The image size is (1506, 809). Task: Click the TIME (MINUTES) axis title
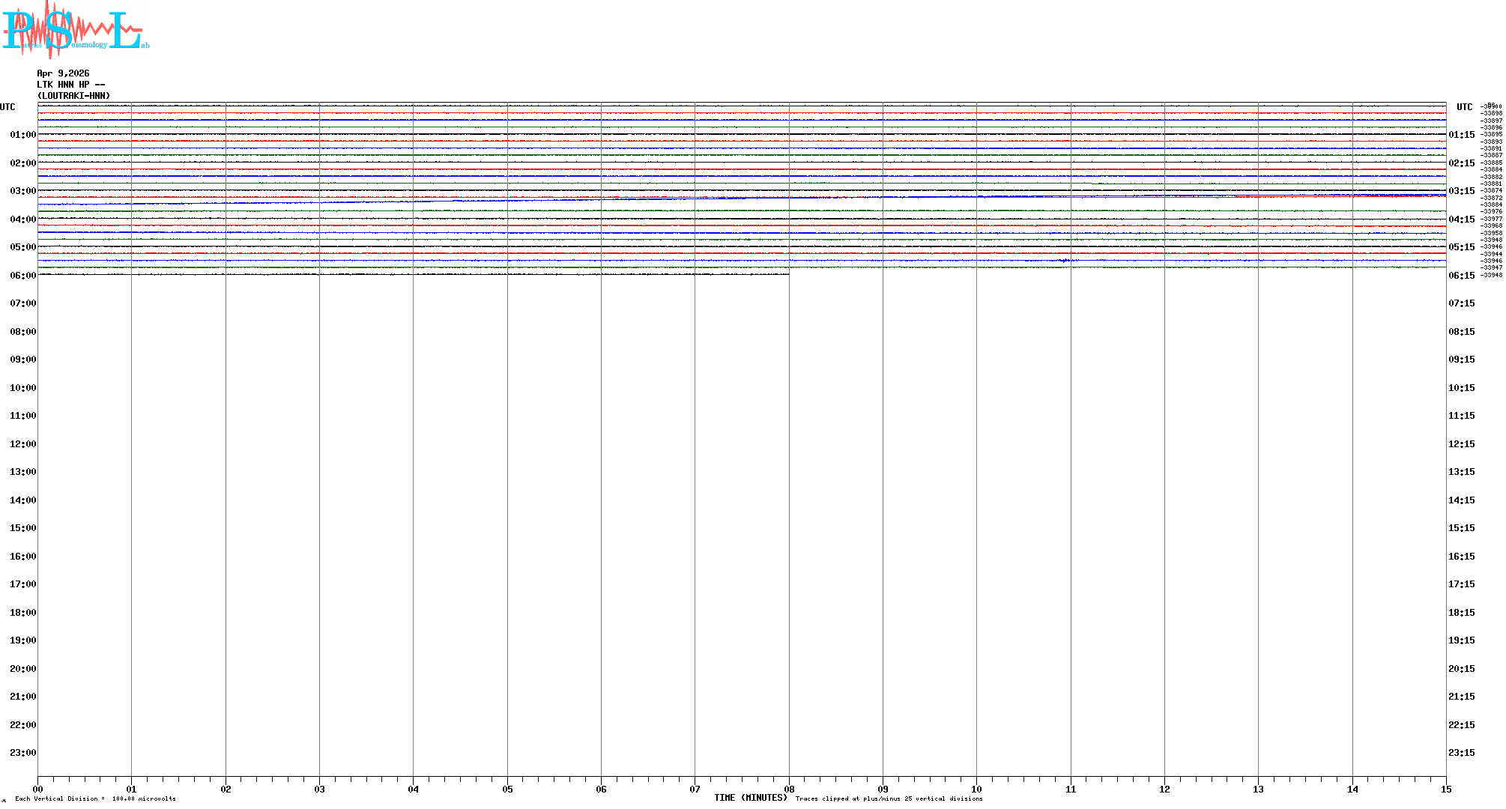point(750,798)
